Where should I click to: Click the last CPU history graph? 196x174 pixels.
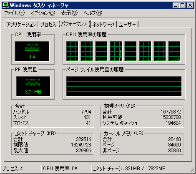174,51
